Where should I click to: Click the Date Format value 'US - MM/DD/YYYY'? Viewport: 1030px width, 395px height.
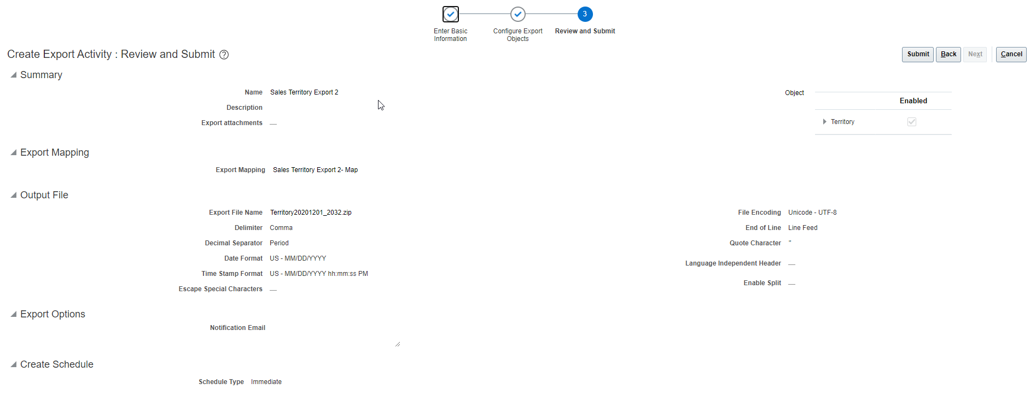click(x=298, y=258)
